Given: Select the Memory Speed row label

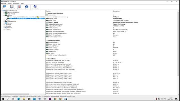Looking at the screenshot, I should 53,22.
